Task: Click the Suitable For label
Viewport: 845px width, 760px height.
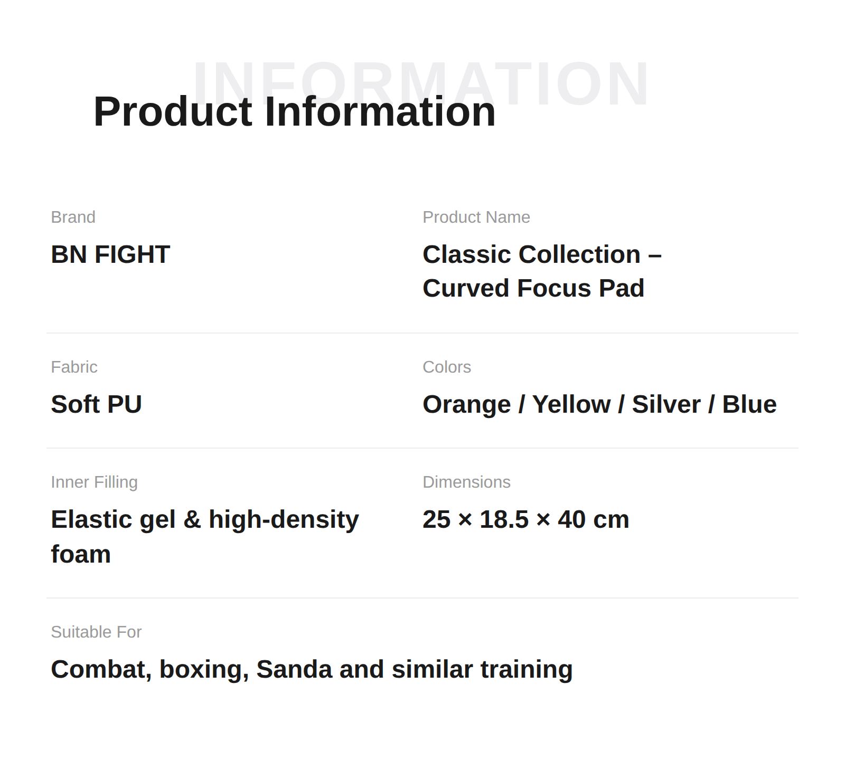Action: 96,632
